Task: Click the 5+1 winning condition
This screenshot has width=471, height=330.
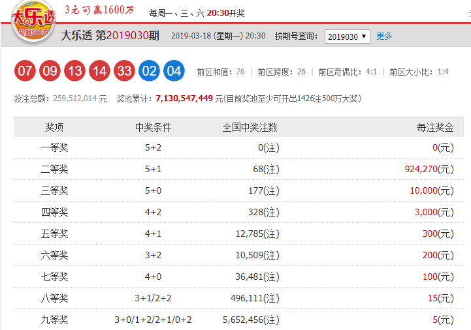Action: 154,169
